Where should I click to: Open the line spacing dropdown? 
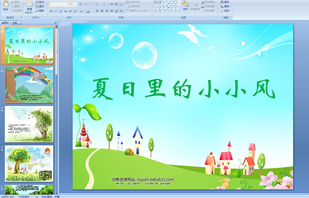(x=122, y=4)
